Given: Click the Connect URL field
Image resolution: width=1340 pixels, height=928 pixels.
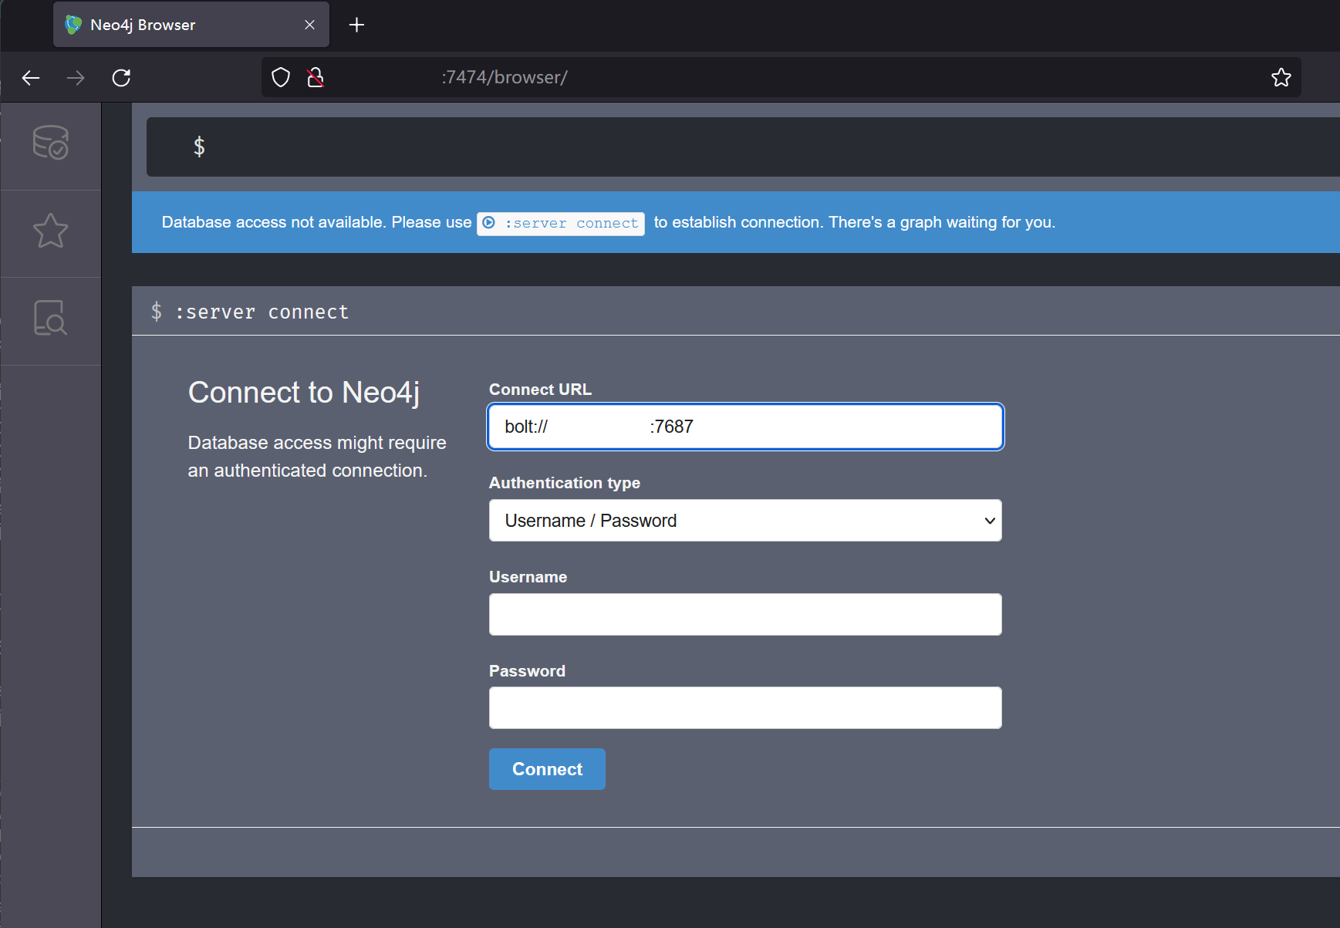Looking at the screenshot, I should click(x=745, y=427).
